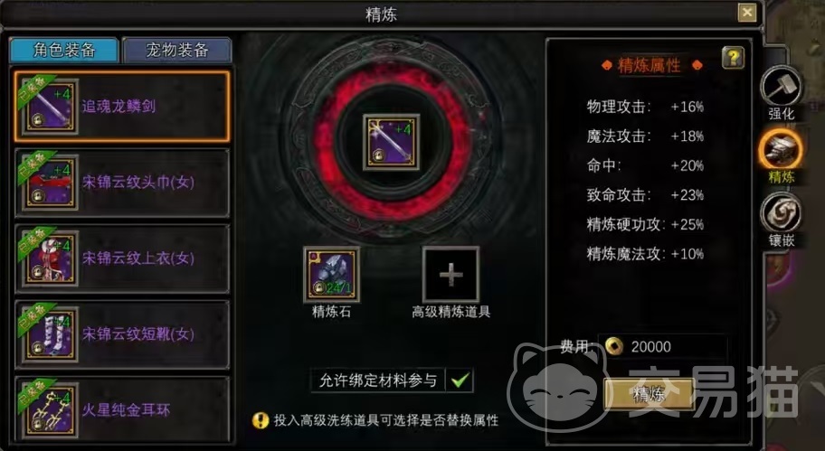
Task: Click the 精炼石 material slot icon
Action: tap(331, 275)
